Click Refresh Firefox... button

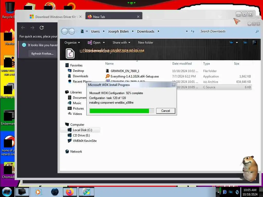[42, 54]
